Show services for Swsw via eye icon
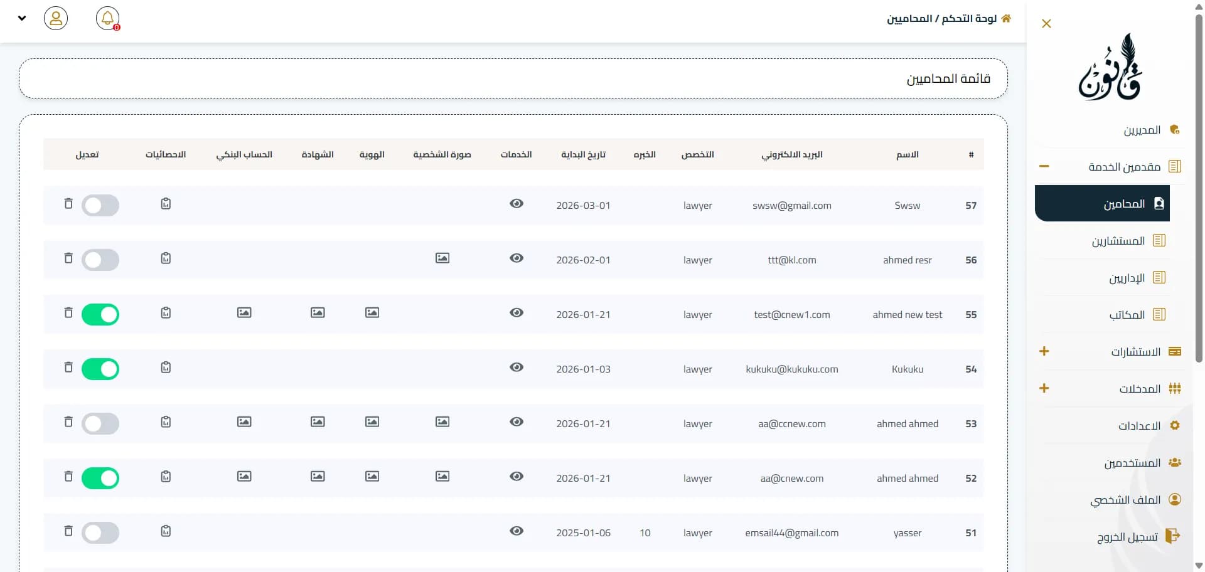The height and width of the screenshot is (572, 1205). (517, 203)
